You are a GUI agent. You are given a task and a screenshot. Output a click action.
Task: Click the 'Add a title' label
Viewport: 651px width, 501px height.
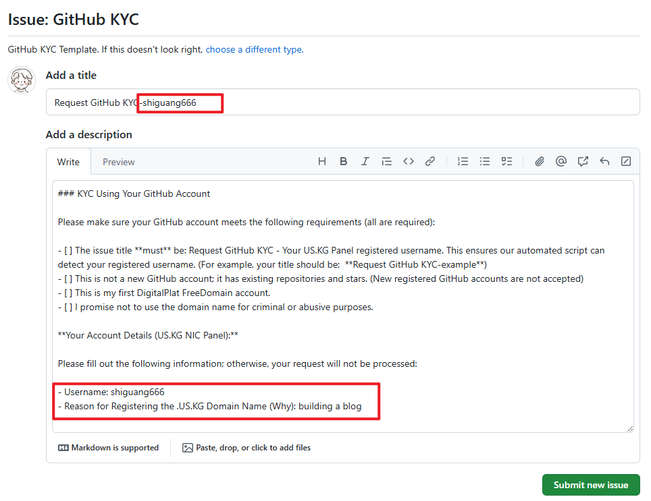pyautogui.click(x=71, y=76)
